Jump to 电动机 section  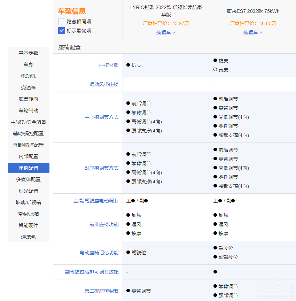point(29,76)
